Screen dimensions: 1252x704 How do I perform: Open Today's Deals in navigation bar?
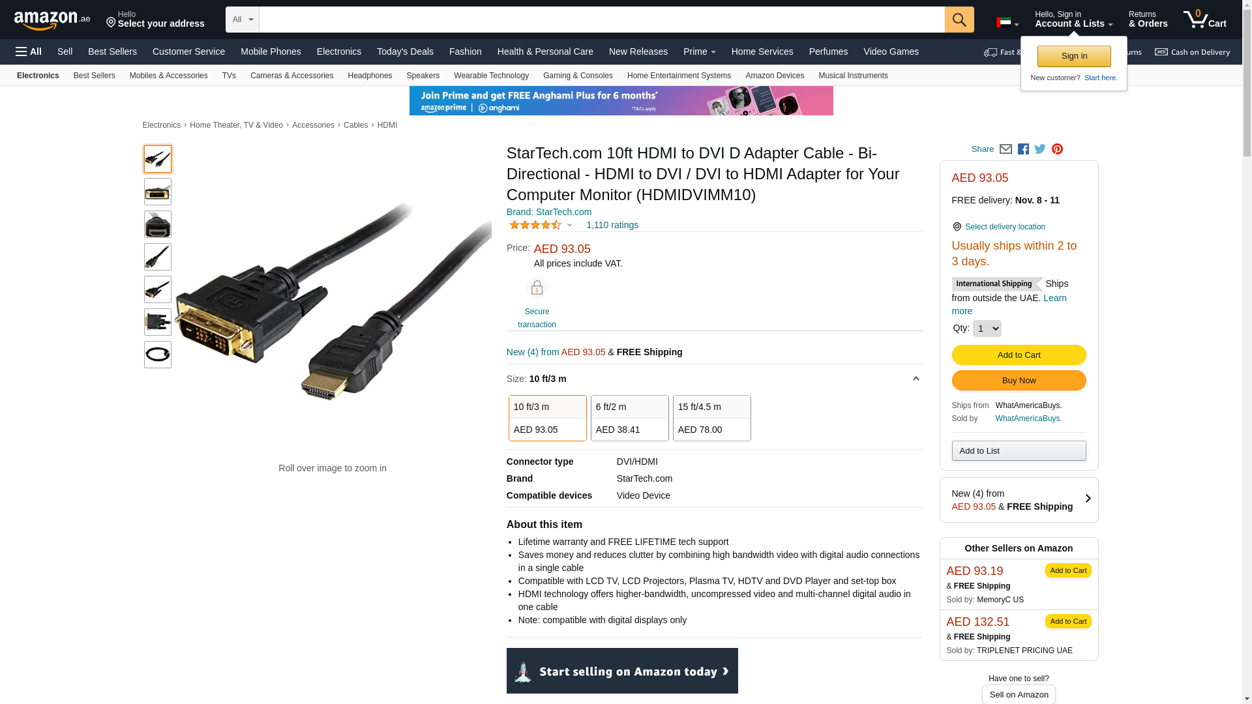(405, 51)
